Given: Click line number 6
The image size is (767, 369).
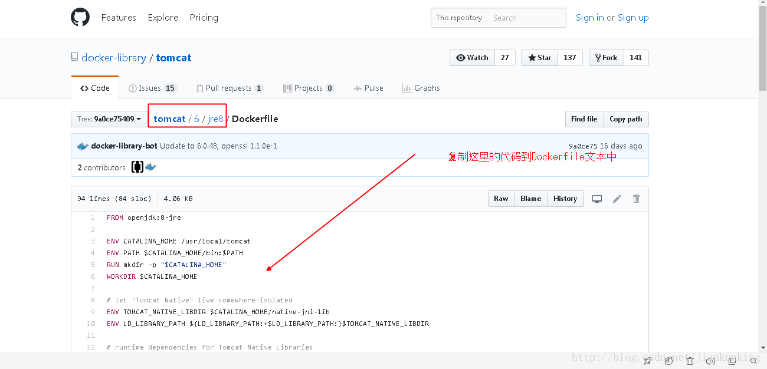Looking at the screenshot, I should tap(93, 276).
